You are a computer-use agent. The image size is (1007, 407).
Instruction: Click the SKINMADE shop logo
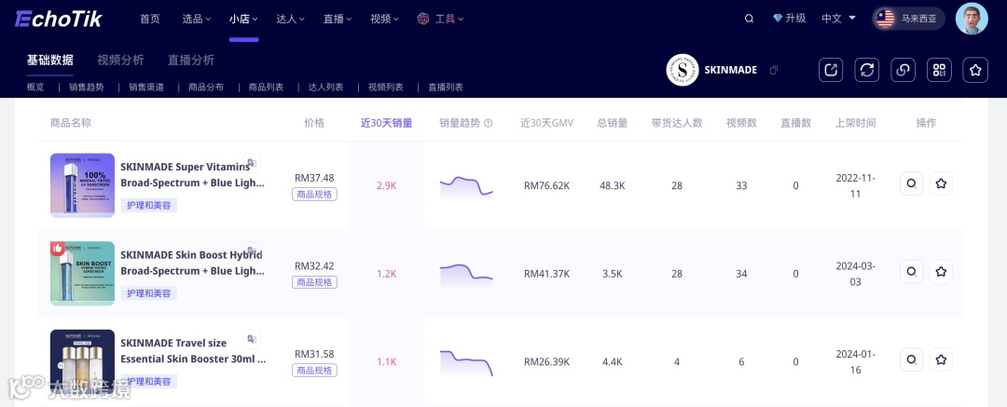coord(682,70)
